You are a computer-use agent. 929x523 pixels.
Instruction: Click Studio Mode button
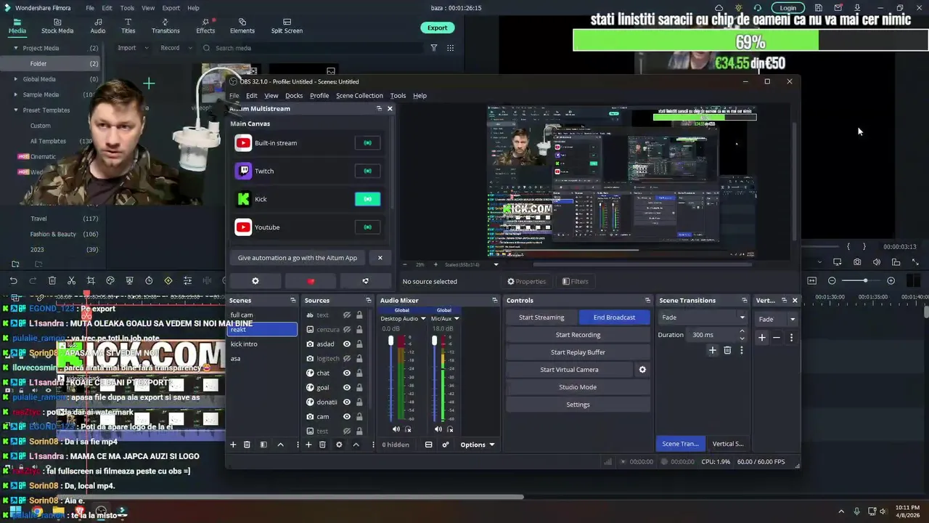point(578,387)
